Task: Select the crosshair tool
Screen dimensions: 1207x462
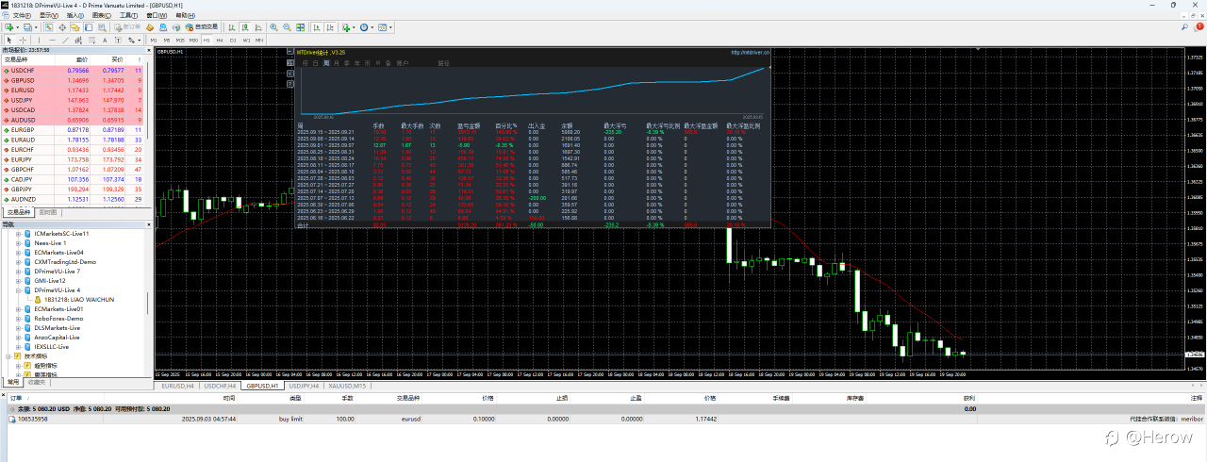Action: coord(22,41)
